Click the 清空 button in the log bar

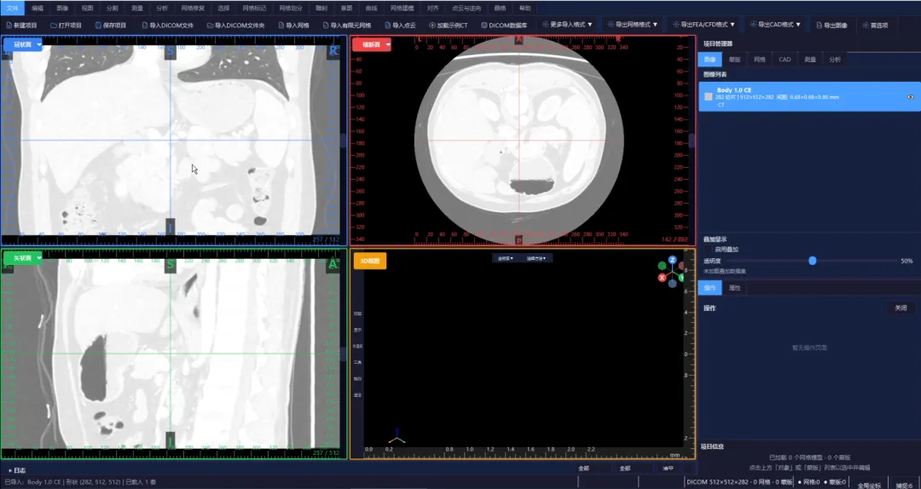[x=669, y=469]
